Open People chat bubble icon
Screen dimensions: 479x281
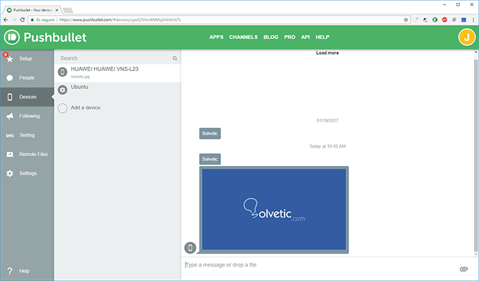10,78
